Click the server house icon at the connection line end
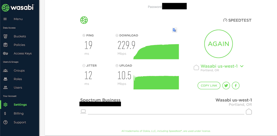This screenshot has width=277, height=136. tap(249, 111)
